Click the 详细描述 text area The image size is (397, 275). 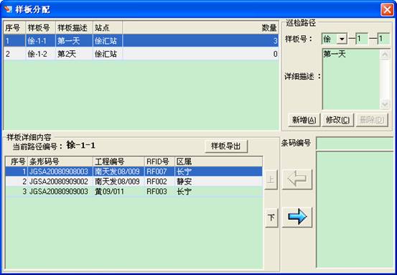pyautogui.click(x=352, y=79)
